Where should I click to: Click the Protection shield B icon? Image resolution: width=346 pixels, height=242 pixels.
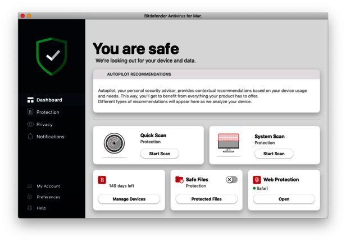[x=30, y=112]
